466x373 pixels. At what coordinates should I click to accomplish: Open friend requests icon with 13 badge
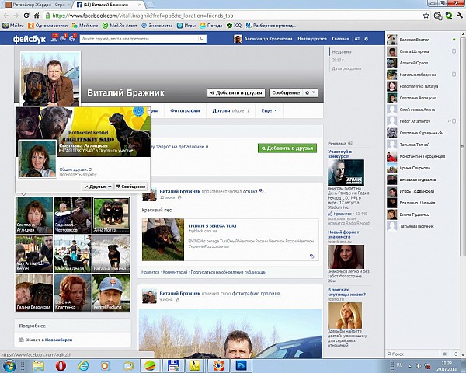(x=54, y=38)
